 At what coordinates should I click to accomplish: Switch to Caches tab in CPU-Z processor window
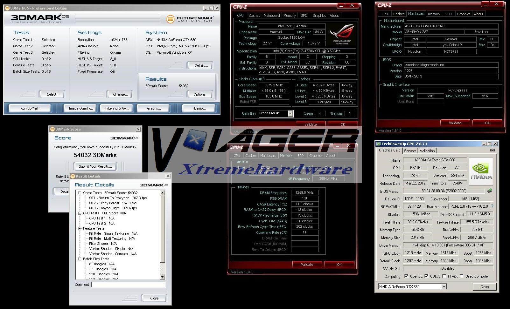pyautogui.click(x=254, y=16)
